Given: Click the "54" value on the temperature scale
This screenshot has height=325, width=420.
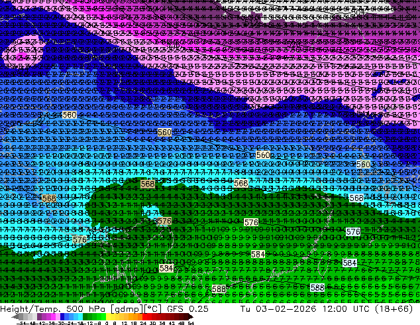Looking at the screenshot, I should pos(190,323).
